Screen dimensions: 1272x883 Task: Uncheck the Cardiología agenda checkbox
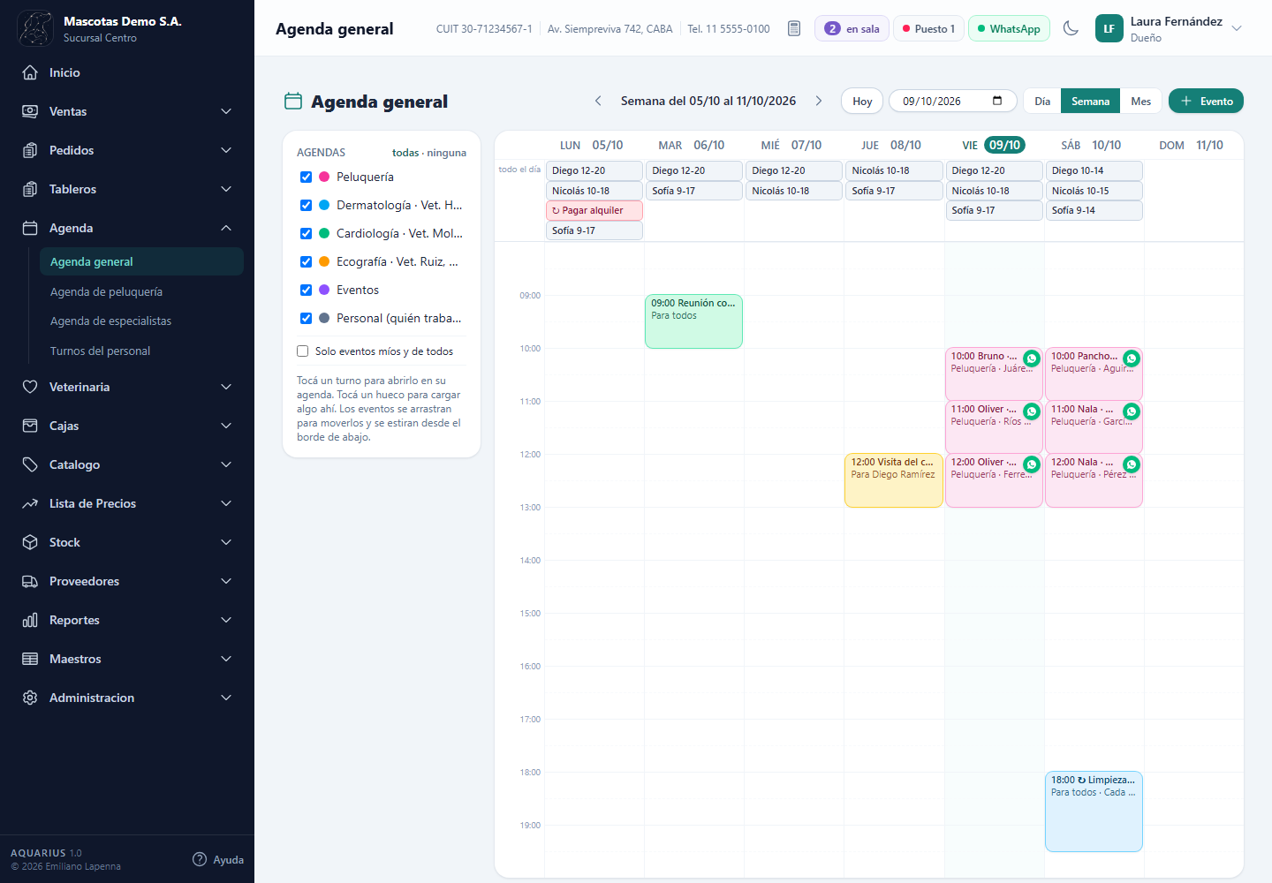tap(306, 233)
